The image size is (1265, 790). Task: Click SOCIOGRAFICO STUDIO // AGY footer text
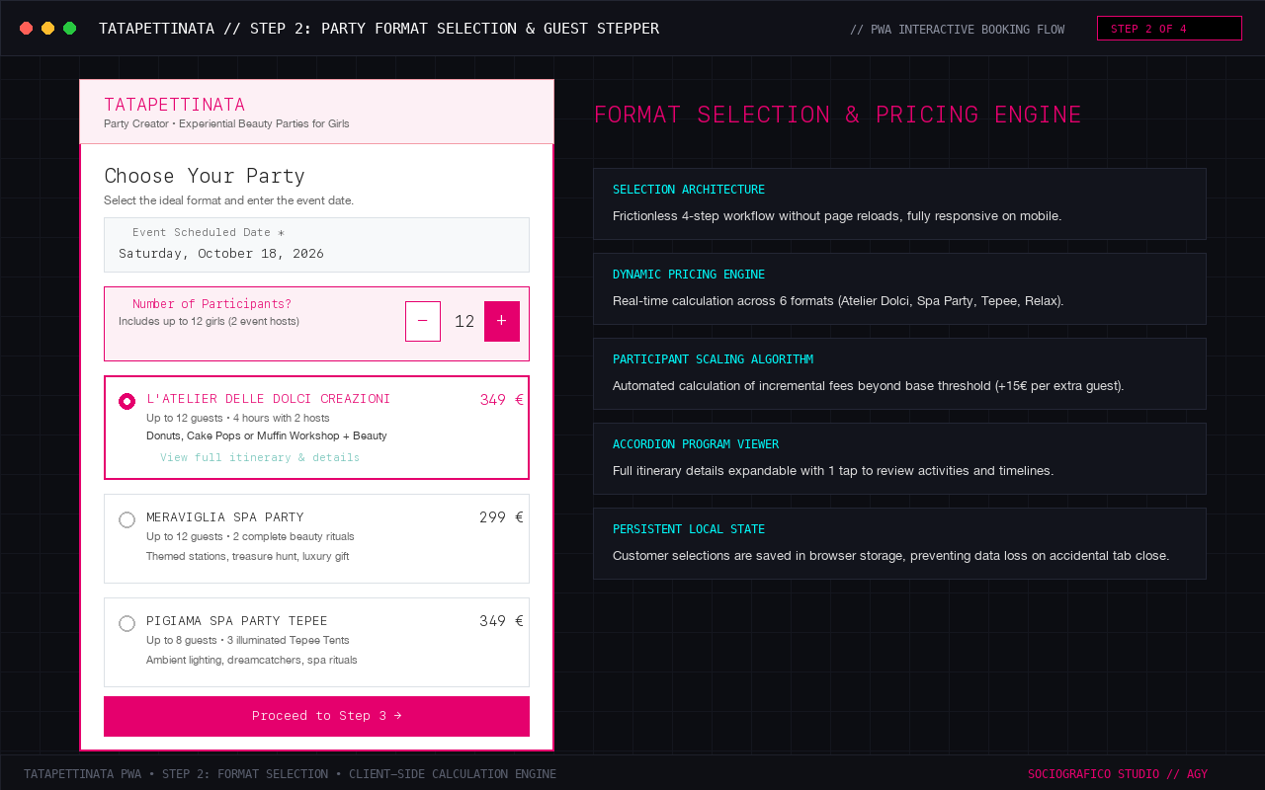point(1118,774)
